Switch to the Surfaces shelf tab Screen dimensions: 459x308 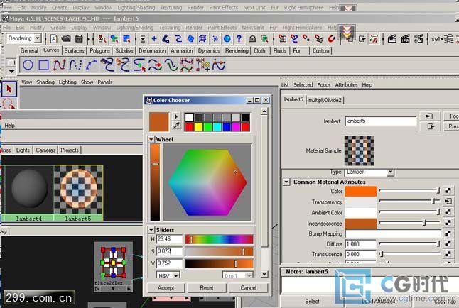click(x=74, y=50)
